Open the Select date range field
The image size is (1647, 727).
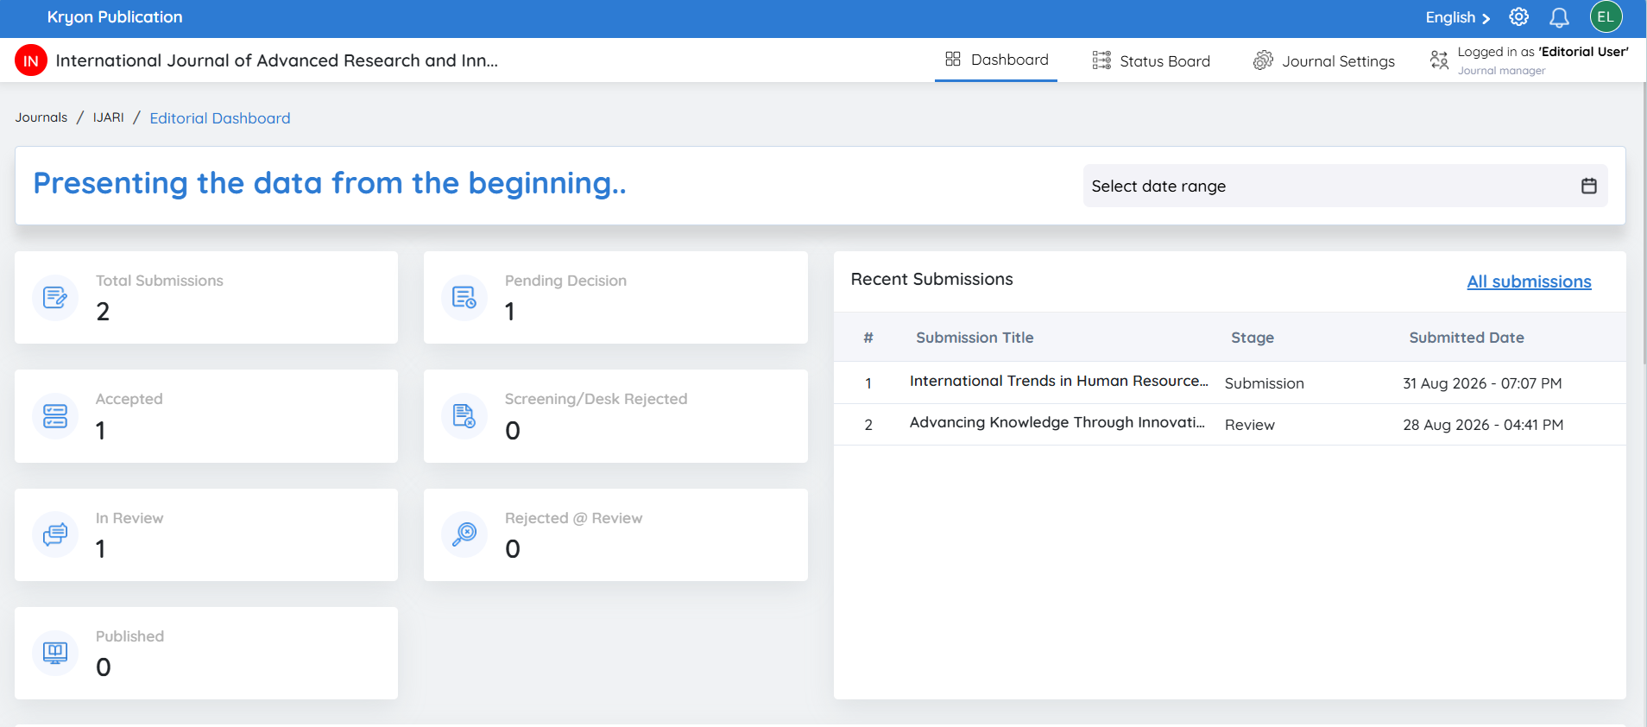[x=1345, y=186]
